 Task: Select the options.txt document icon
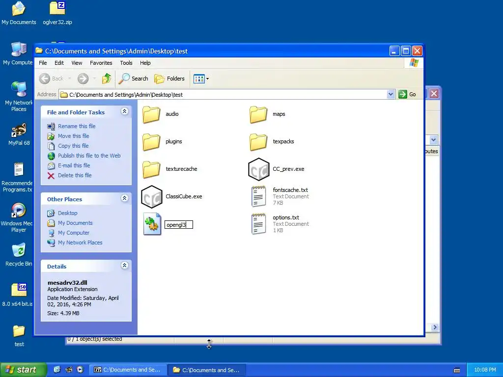(x=258, y=224)
